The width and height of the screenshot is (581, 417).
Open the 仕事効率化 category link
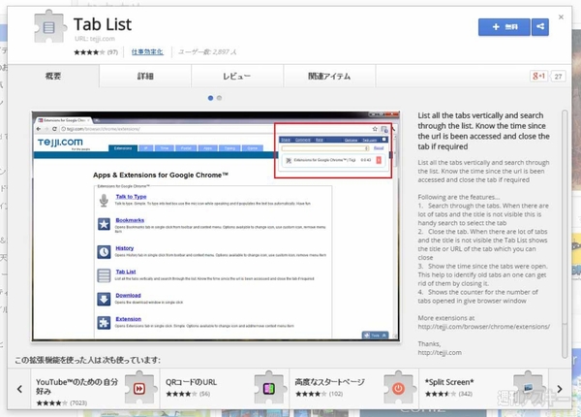[x=147, y=52]
